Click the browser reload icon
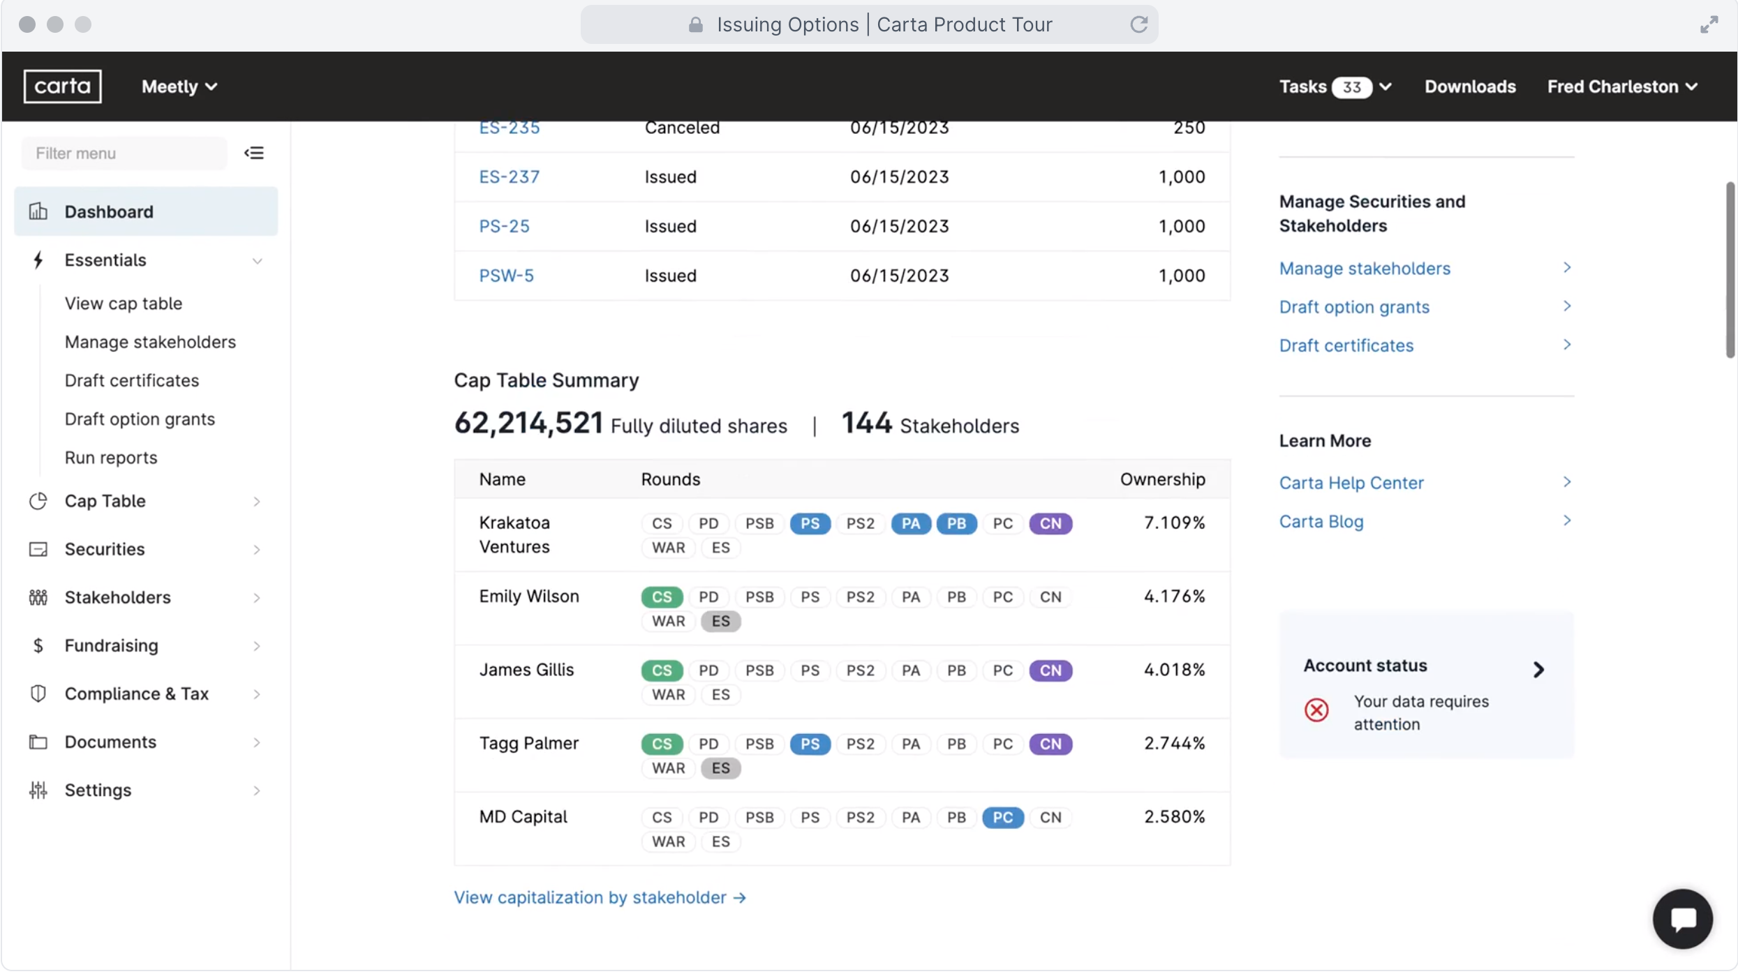Viewport: 1738px width, 974px height. coord(1138,24)
